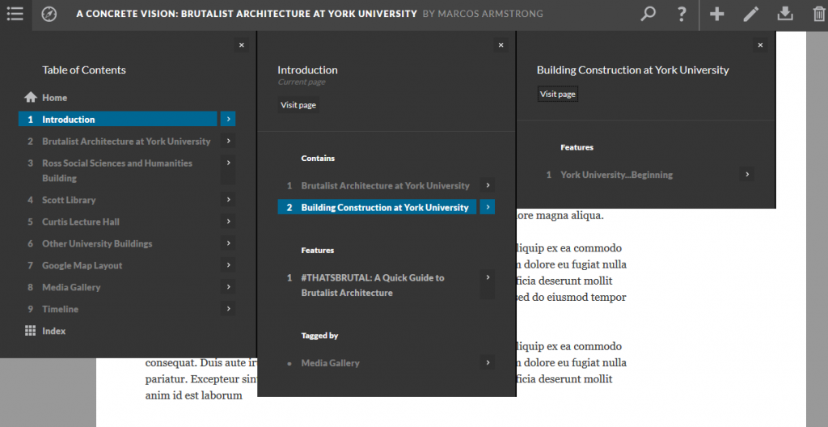Expand arrow beside #THATSBRUTAL Quick Guide
Viewport: 828px width, 427px height.
pos(488,285)
